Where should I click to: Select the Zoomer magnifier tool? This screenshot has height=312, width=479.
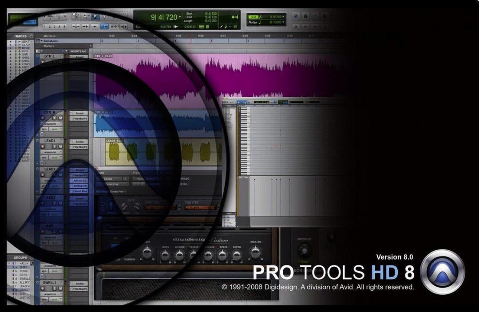click(x=75, y=16)
